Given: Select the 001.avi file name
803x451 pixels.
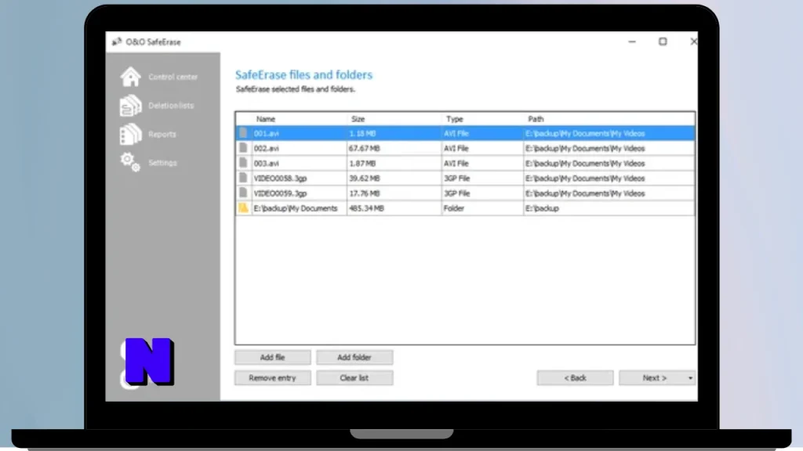Looking at the screenshot, I should click(x=267, y=133).
